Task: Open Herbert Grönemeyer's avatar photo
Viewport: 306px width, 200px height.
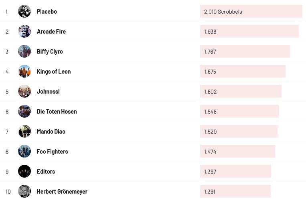Action: pyautogui.click(x=24, y=191)
